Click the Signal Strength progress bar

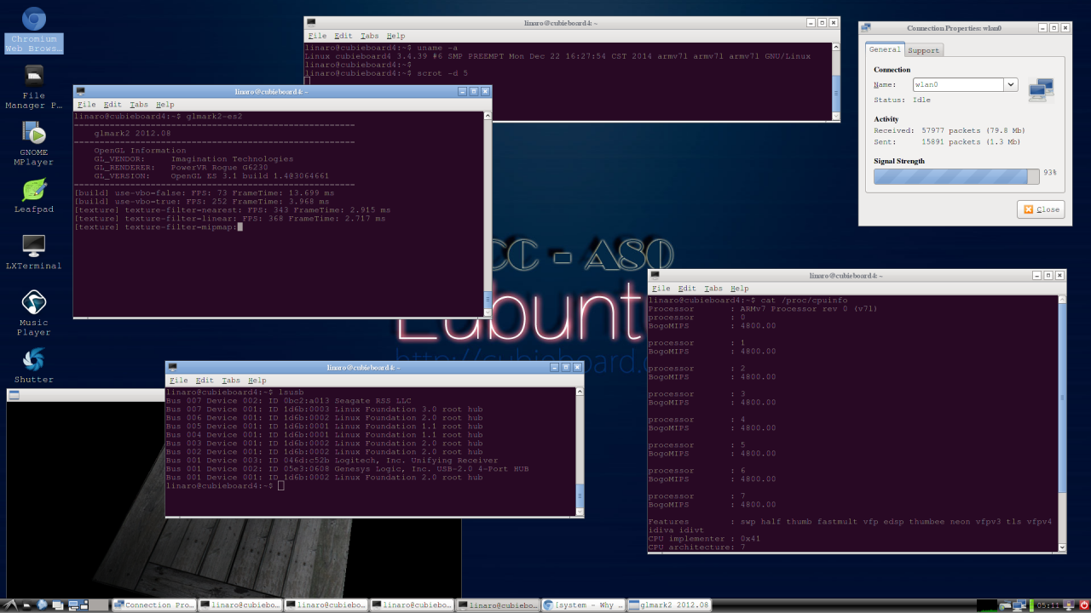pyautogui.click(x=956, y=176)
